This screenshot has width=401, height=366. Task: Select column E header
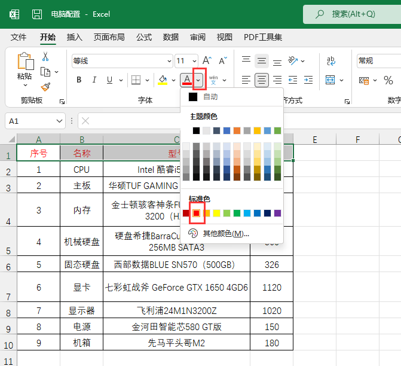tap(314, 139)
